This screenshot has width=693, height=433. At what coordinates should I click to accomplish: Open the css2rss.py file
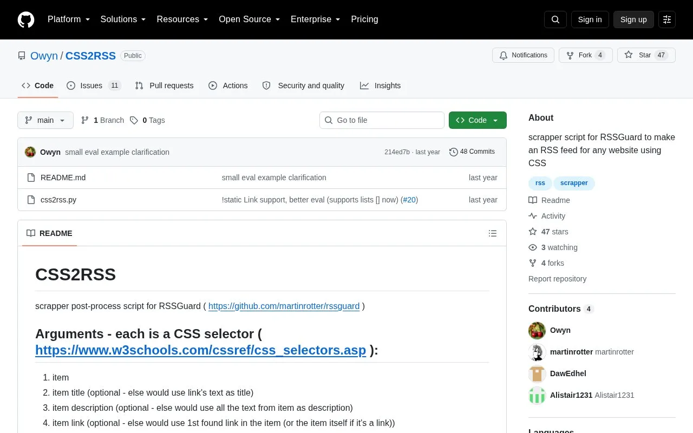[58, 200]
